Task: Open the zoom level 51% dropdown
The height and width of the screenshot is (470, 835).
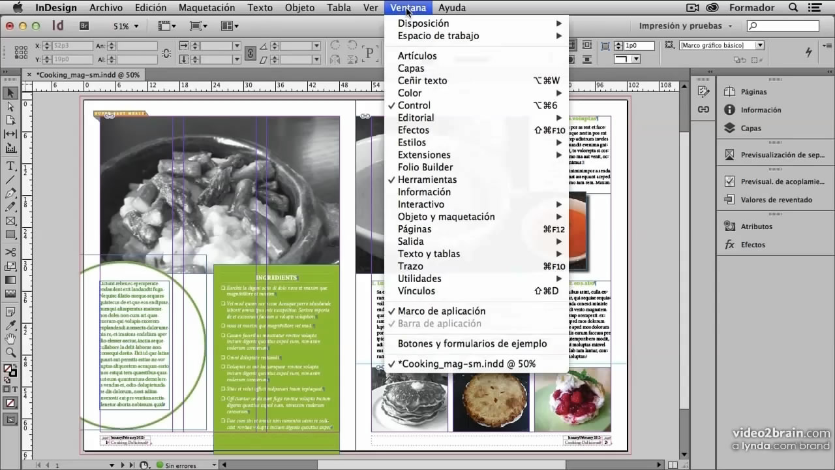Action: 126,26
